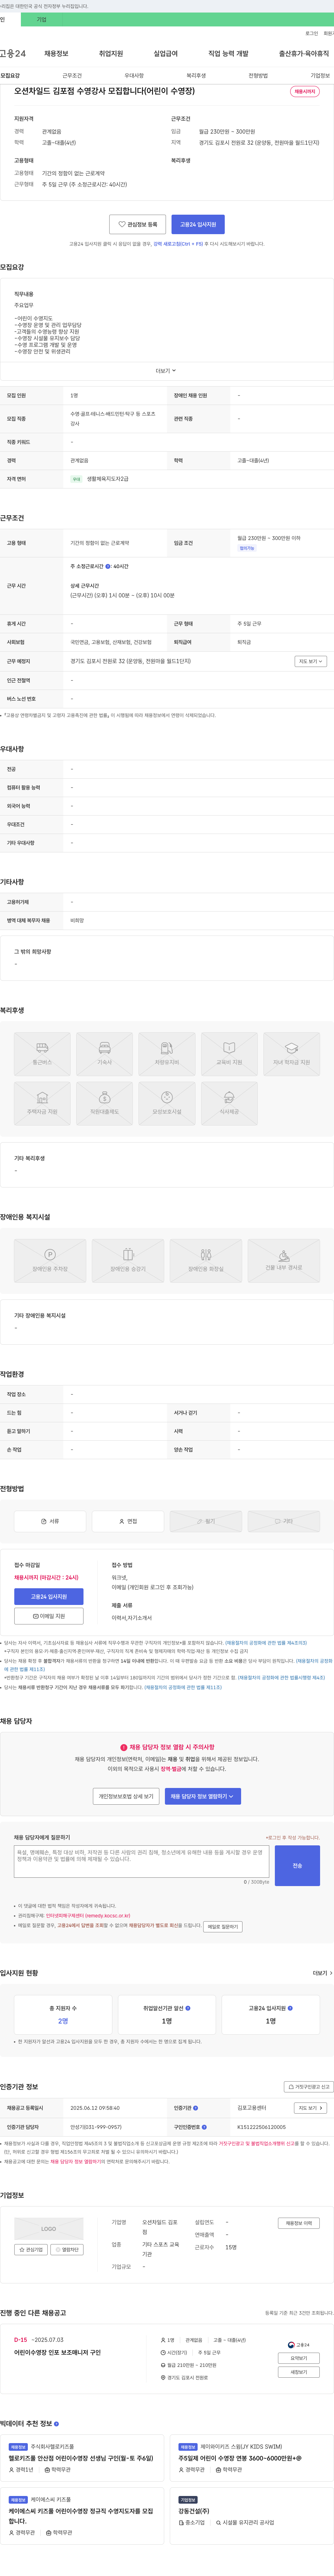
Task: Switch to the 전형방법 tab
Action: pyautogui.click(x=258, y=76)
